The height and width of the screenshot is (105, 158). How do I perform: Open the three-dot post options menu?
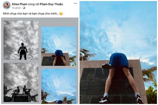point(75,4)
